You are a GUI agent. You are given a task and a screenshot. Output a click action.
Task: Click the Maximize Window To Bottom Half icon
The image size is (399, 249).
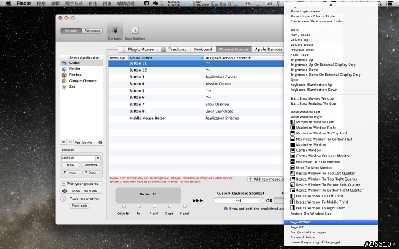pos(292,139)
